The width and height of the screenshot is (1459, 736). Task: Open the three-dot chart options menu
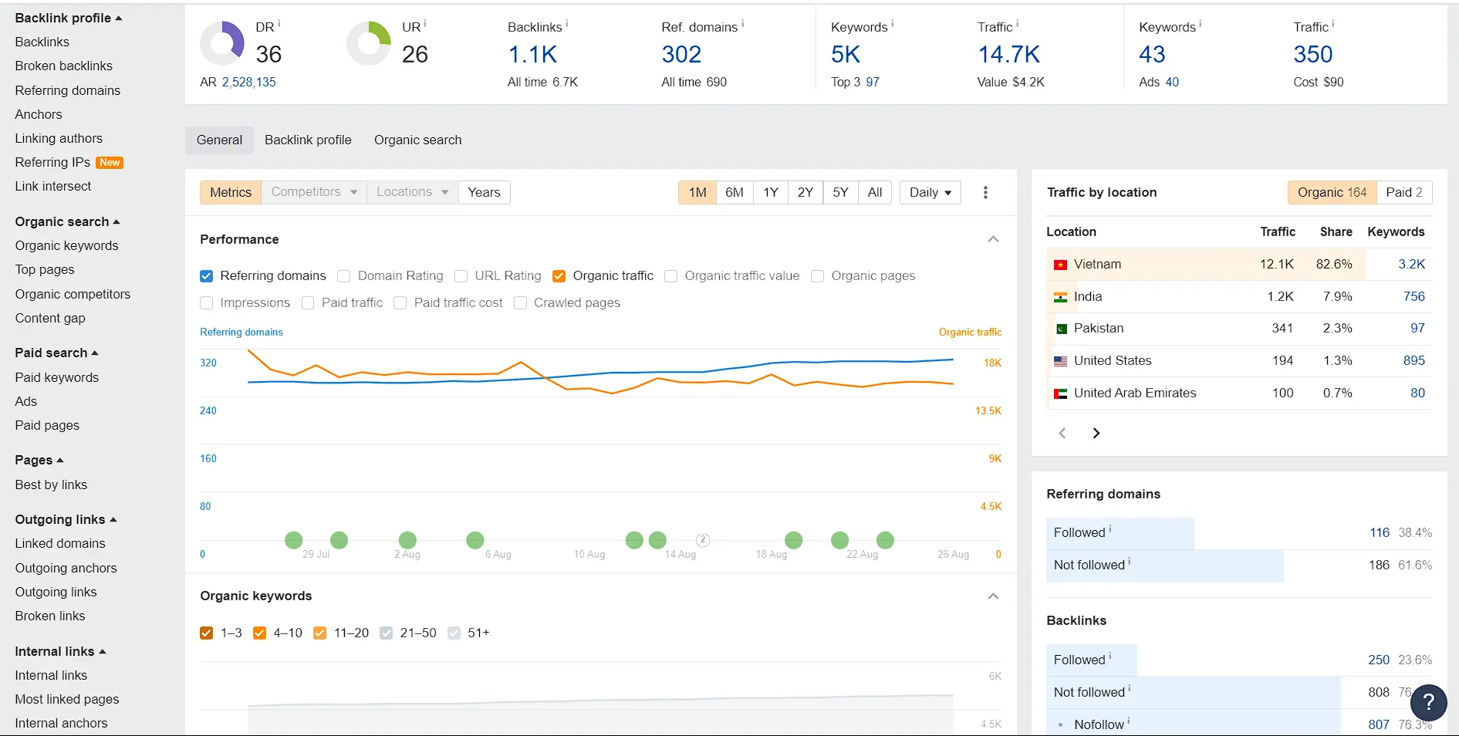[985, 192]
